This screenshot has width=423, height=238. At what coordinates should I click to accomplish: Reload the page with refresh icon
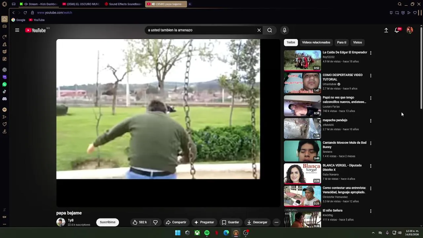(25, 13)
